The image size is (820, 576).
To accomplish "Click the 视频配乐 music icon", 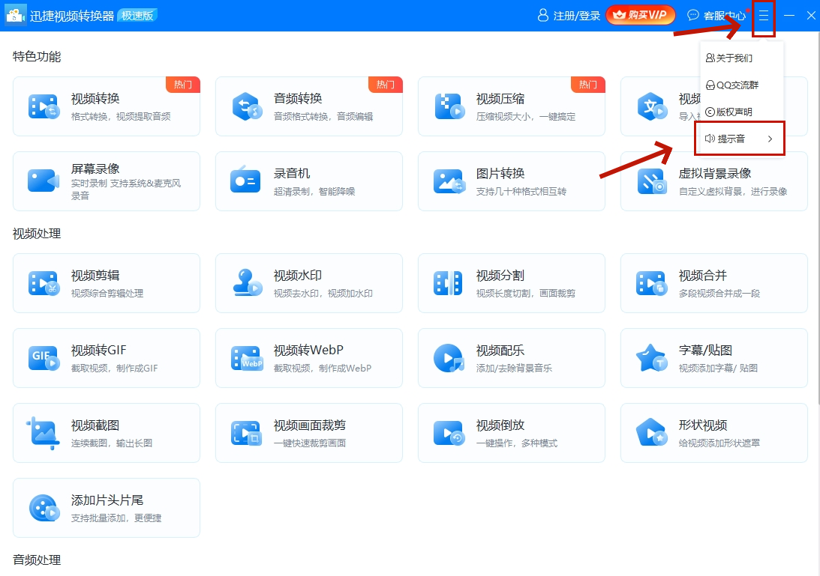I will tap(449, 358).
